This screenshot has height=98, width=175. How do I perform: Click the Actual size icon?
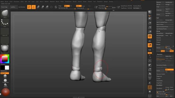(x=150, y=27)
